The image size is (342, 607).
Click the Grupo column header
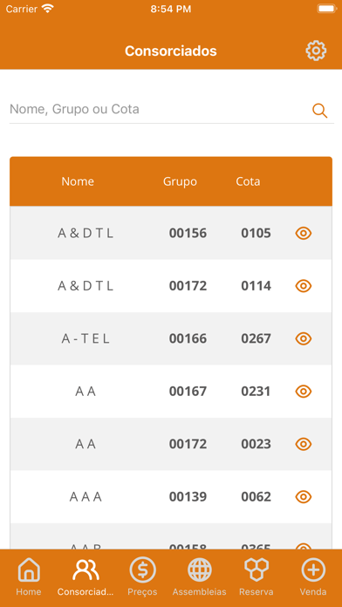(x=180, y=181)
